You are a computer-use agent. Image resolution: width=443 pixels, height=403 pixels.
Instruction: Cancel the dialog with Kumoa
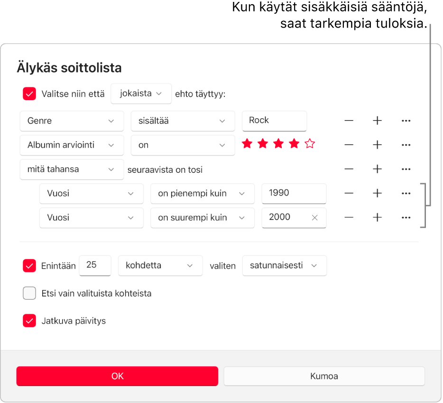pos(324,376)
